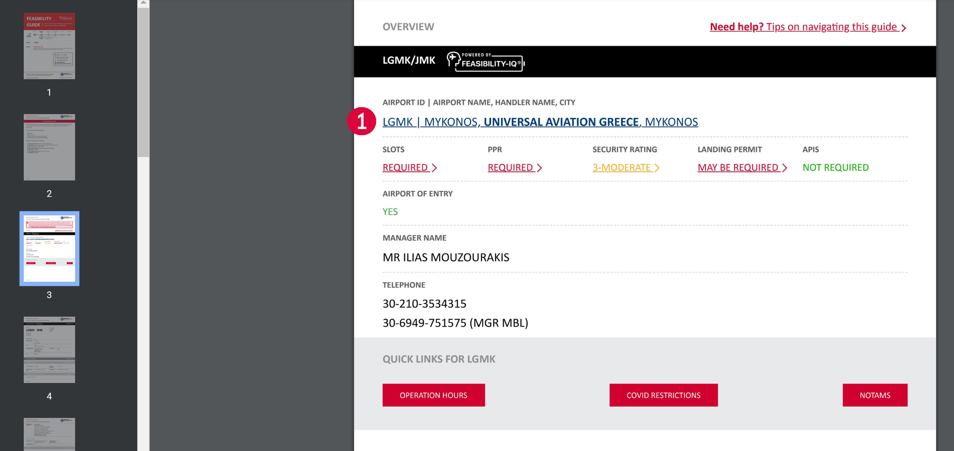Open the PPR REQUIRED link
The width and height of the screenshot is (954, 451).
pyautogui.click(x=515, y=168)
